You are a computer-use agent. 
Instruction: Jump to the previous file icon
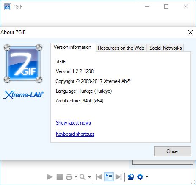tap(99, 177)
